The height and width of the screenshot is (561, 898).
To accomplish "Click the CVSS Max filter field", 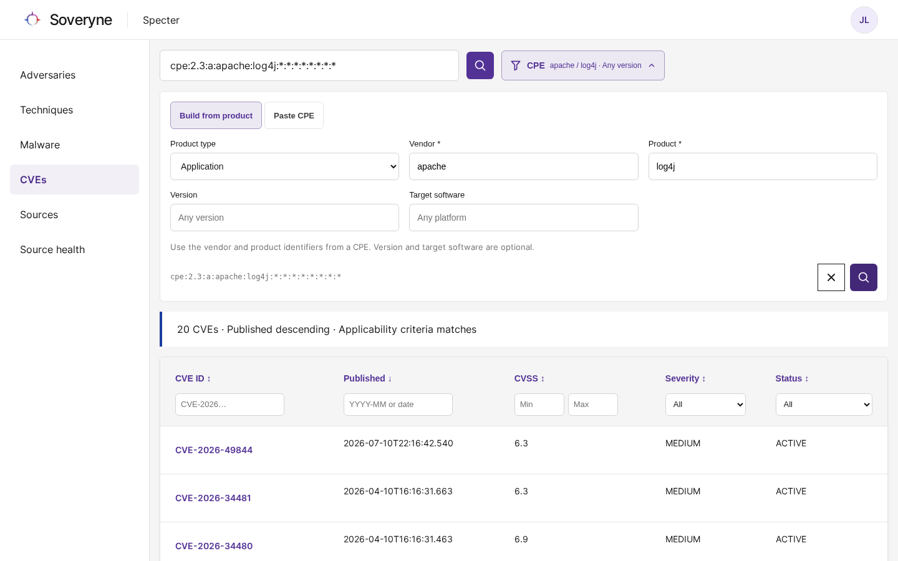I will click(593, 405).
